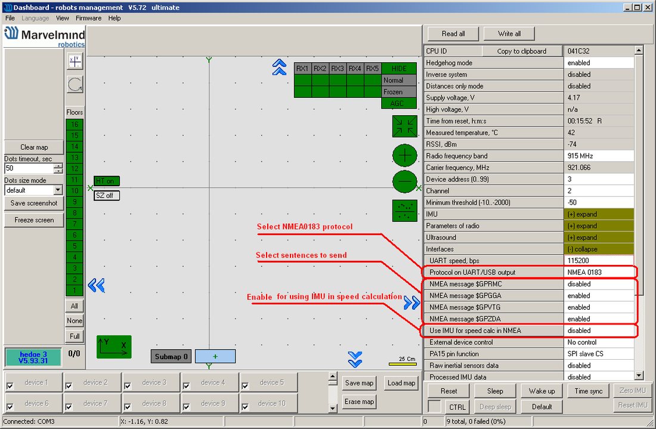Toggle the HT on button

point(107,181)
